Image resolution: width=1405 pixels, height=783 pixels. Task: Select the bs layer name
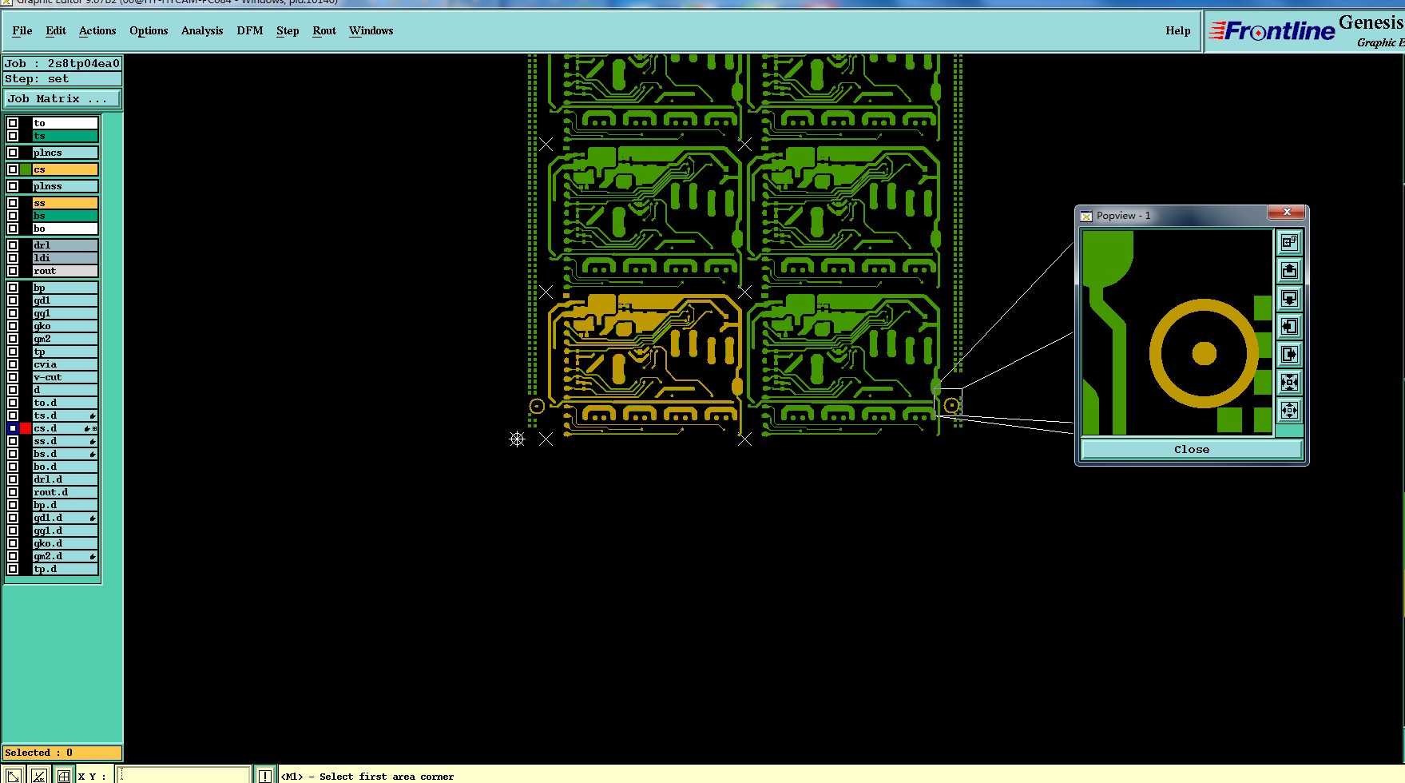(65, 216)
